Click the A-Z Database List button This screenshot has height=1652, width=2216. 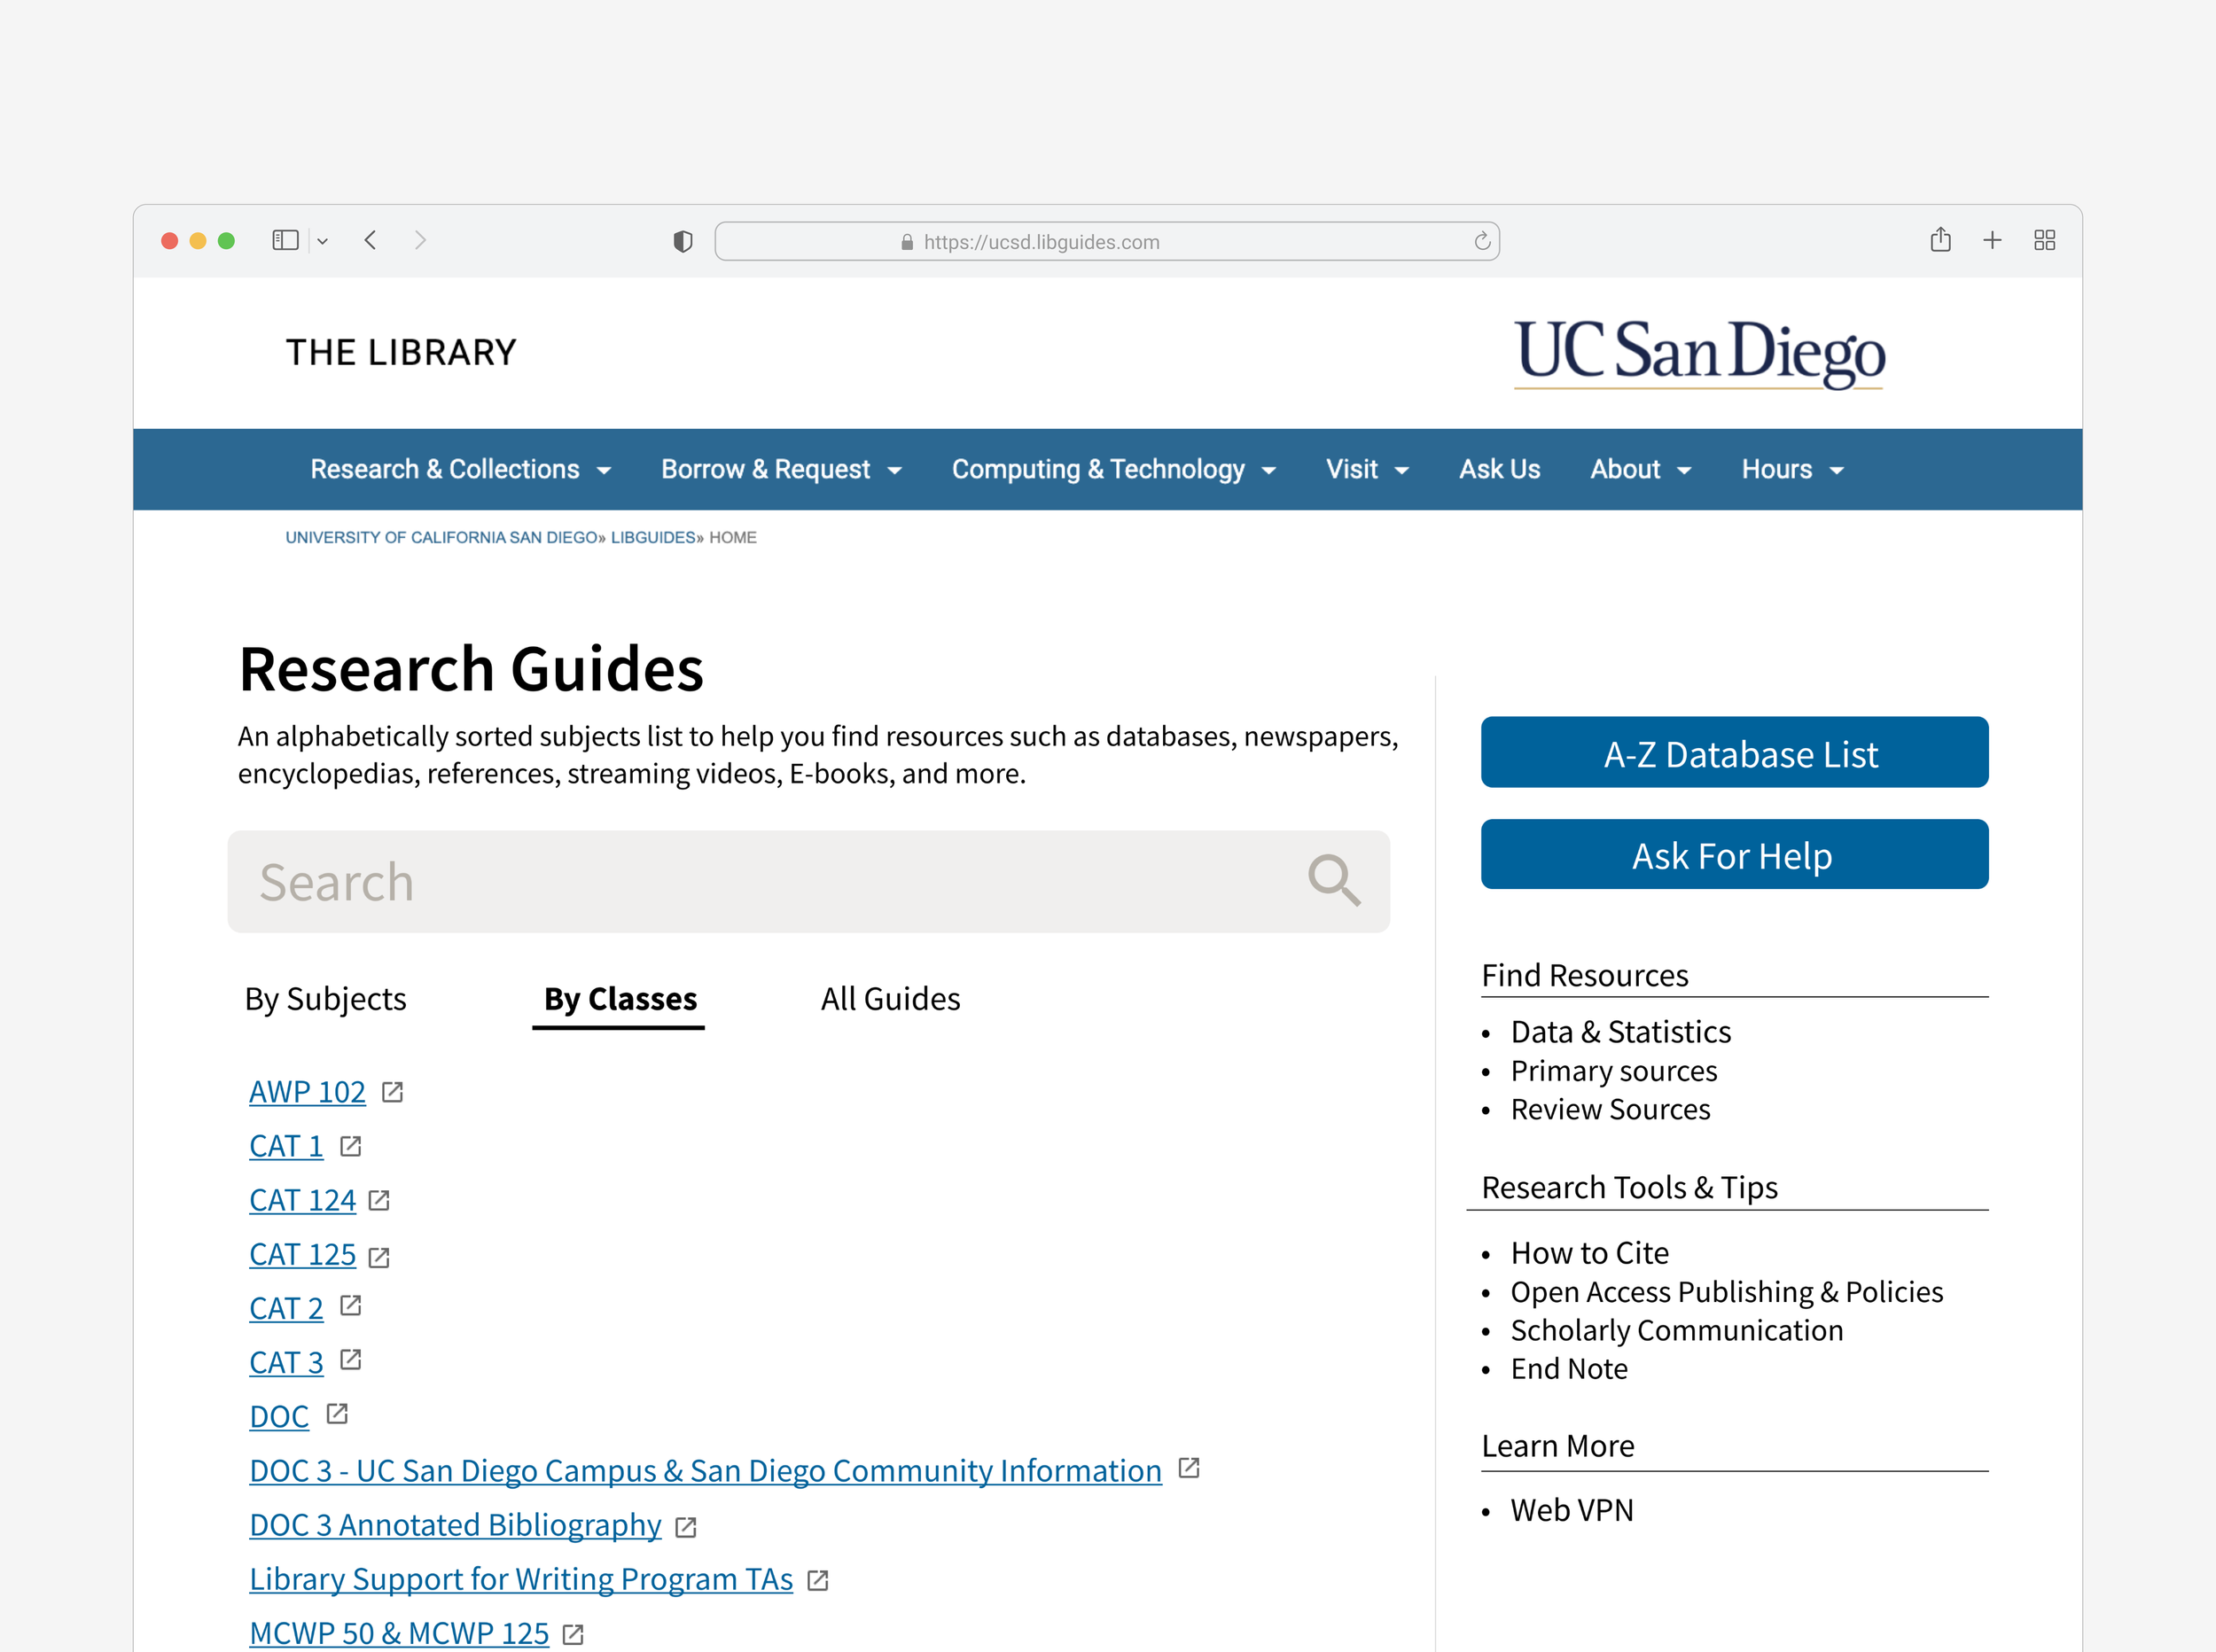click(x=1734, y=753)
